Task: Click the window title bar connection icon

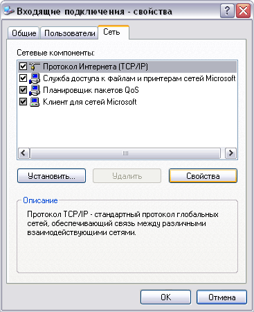Action: [9, 10]
